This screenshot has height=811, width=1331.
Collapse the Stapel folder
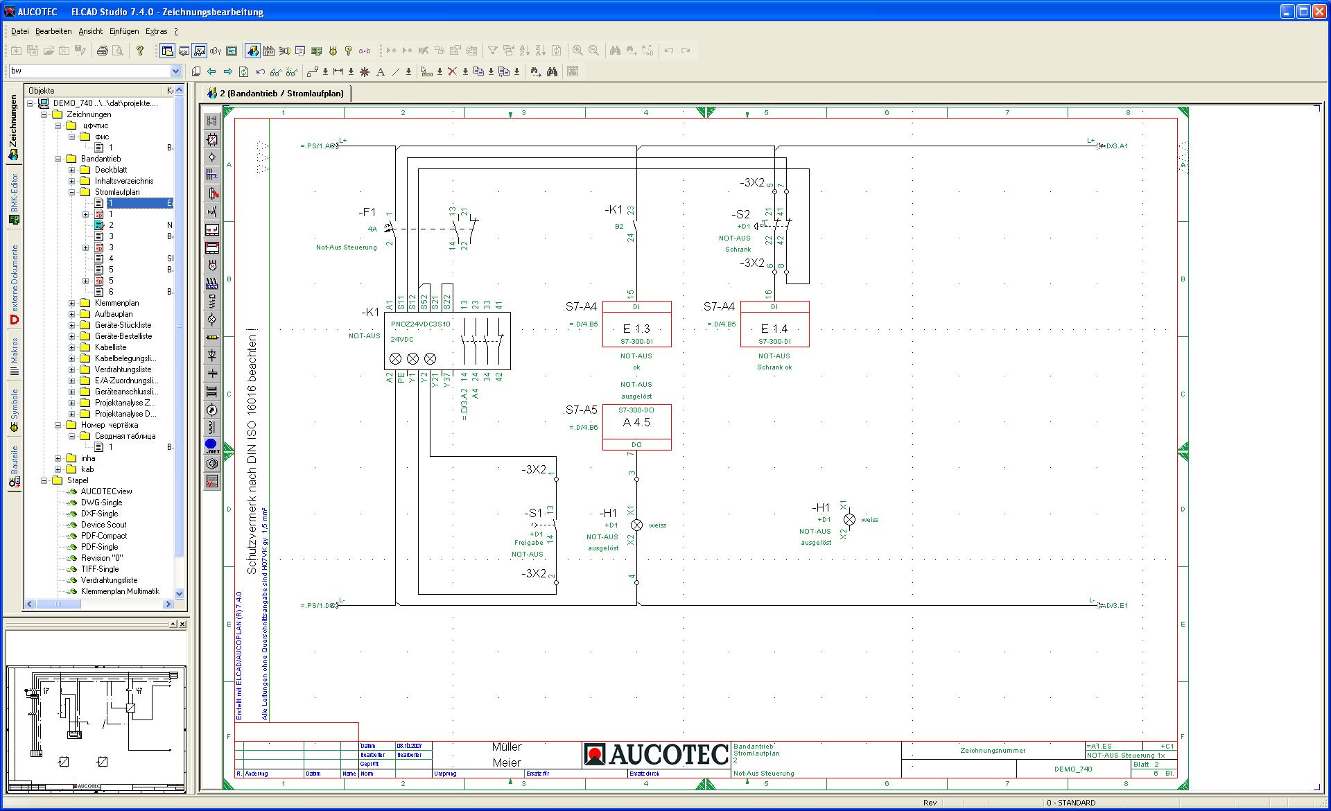[x=44, y=480]
